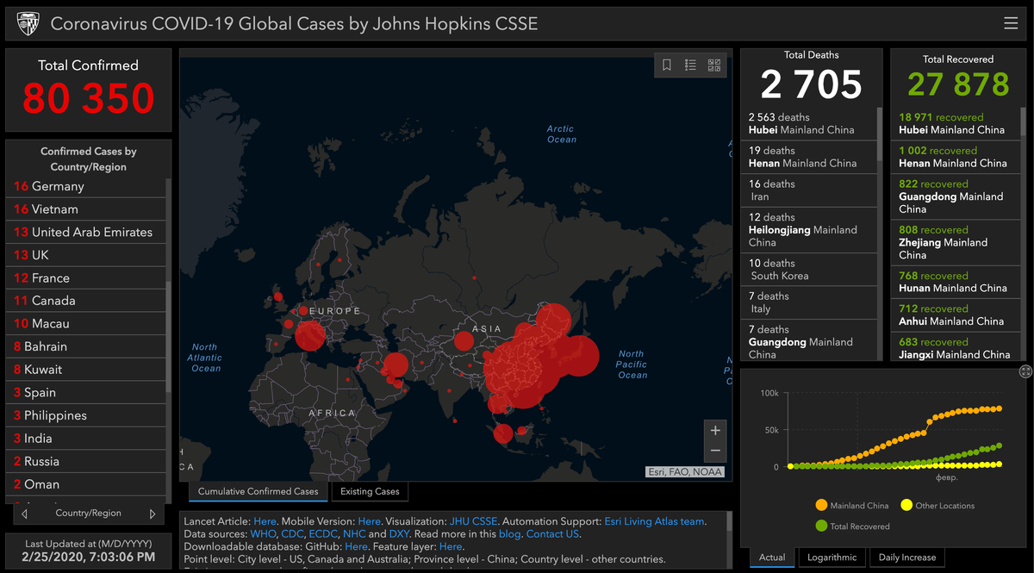This screenshot has height=573, width=1034.
Task: Click 16 deaths Iran entry
Action: [x=808, y=190]
